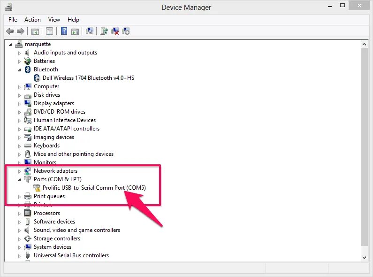373x277 pixels.
Task: Expand the Display adapters arrow
Action: 20,103
